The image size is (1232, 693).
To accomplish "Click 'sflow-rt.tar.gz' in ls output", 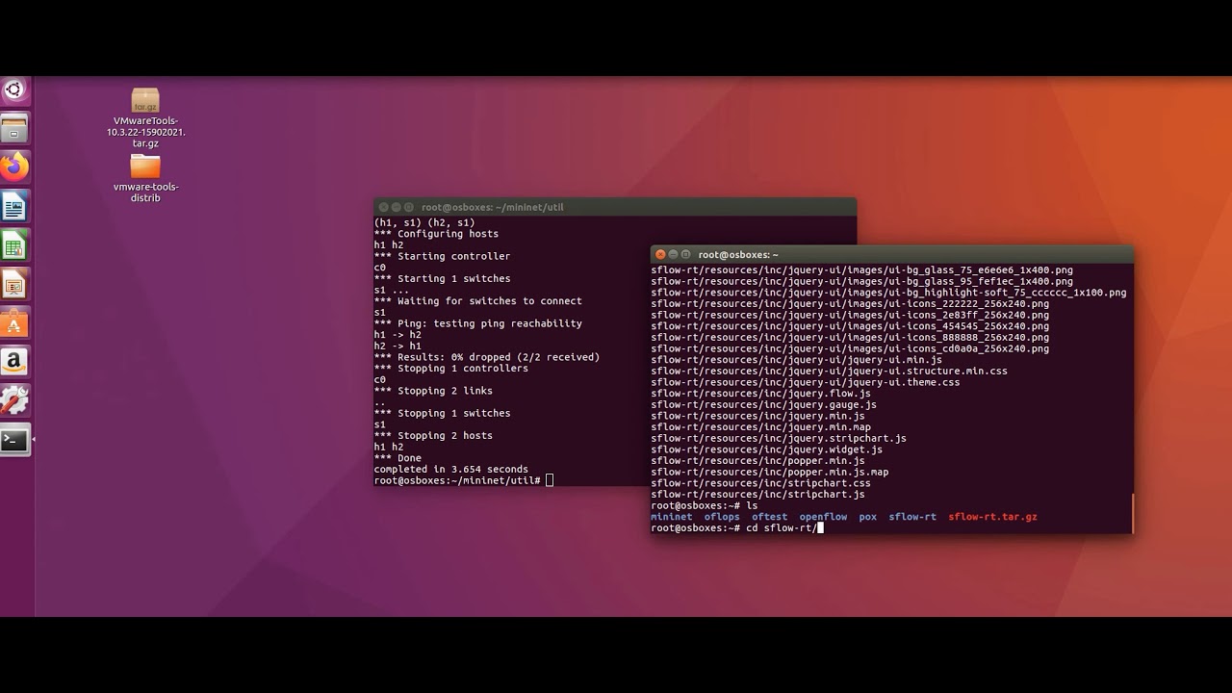I will point(992,517).
